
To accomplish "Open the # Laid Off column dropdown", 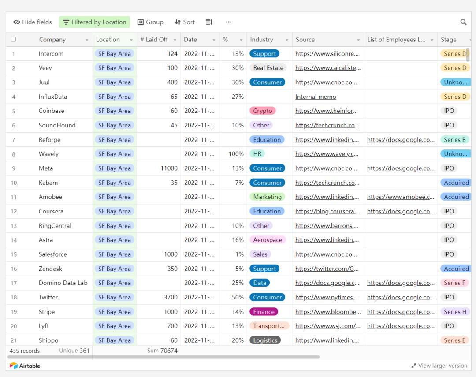I will 175,40.
